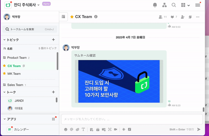Image resolution: width=209 pixels, height=136 pixels.
Task: Start a video call from toolbar
Action: click(116, 129)
